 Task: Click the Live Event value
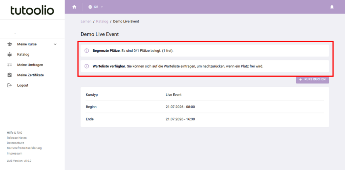pos(174,95)
